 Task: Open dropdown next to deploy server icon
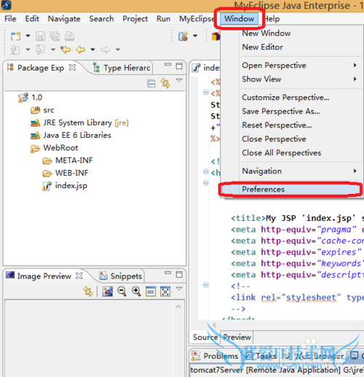point(195,36)
